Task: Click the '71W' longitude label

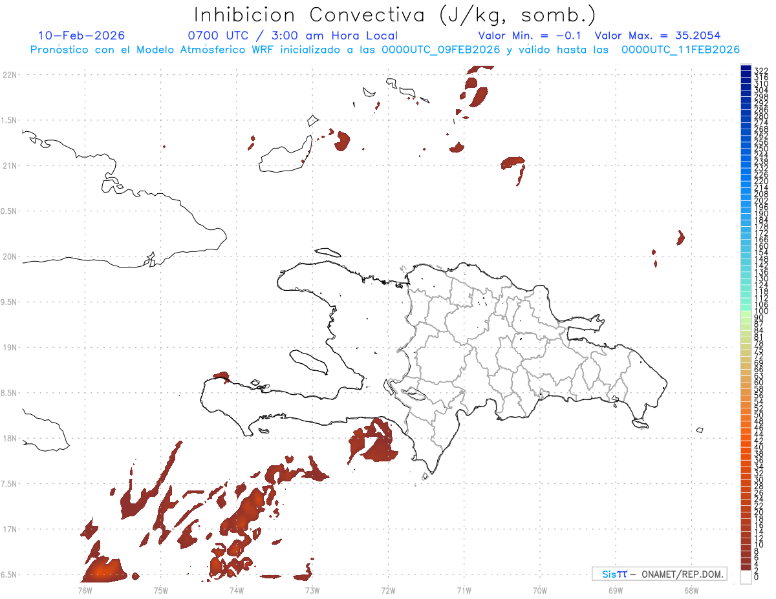Action: point(464,590)
